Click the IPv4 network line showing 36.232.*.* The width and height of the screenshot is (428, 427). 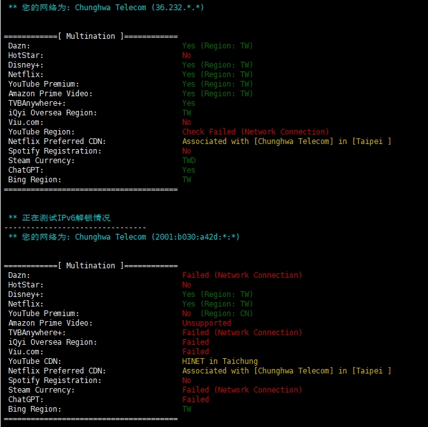click(106, 8)
